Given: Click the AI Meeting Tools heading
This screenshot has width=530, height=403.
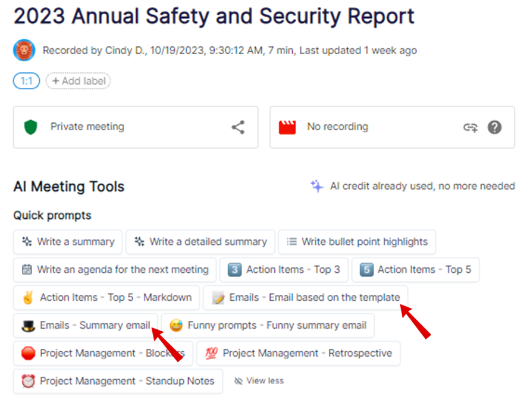Looking at the screenshot, I should (x=69, y=187).
